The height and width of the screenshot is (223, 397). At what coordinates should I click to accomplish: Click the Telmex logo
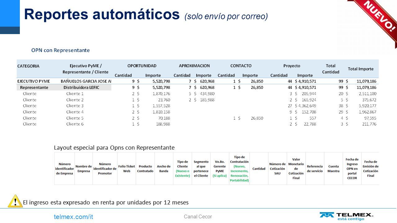346,216
